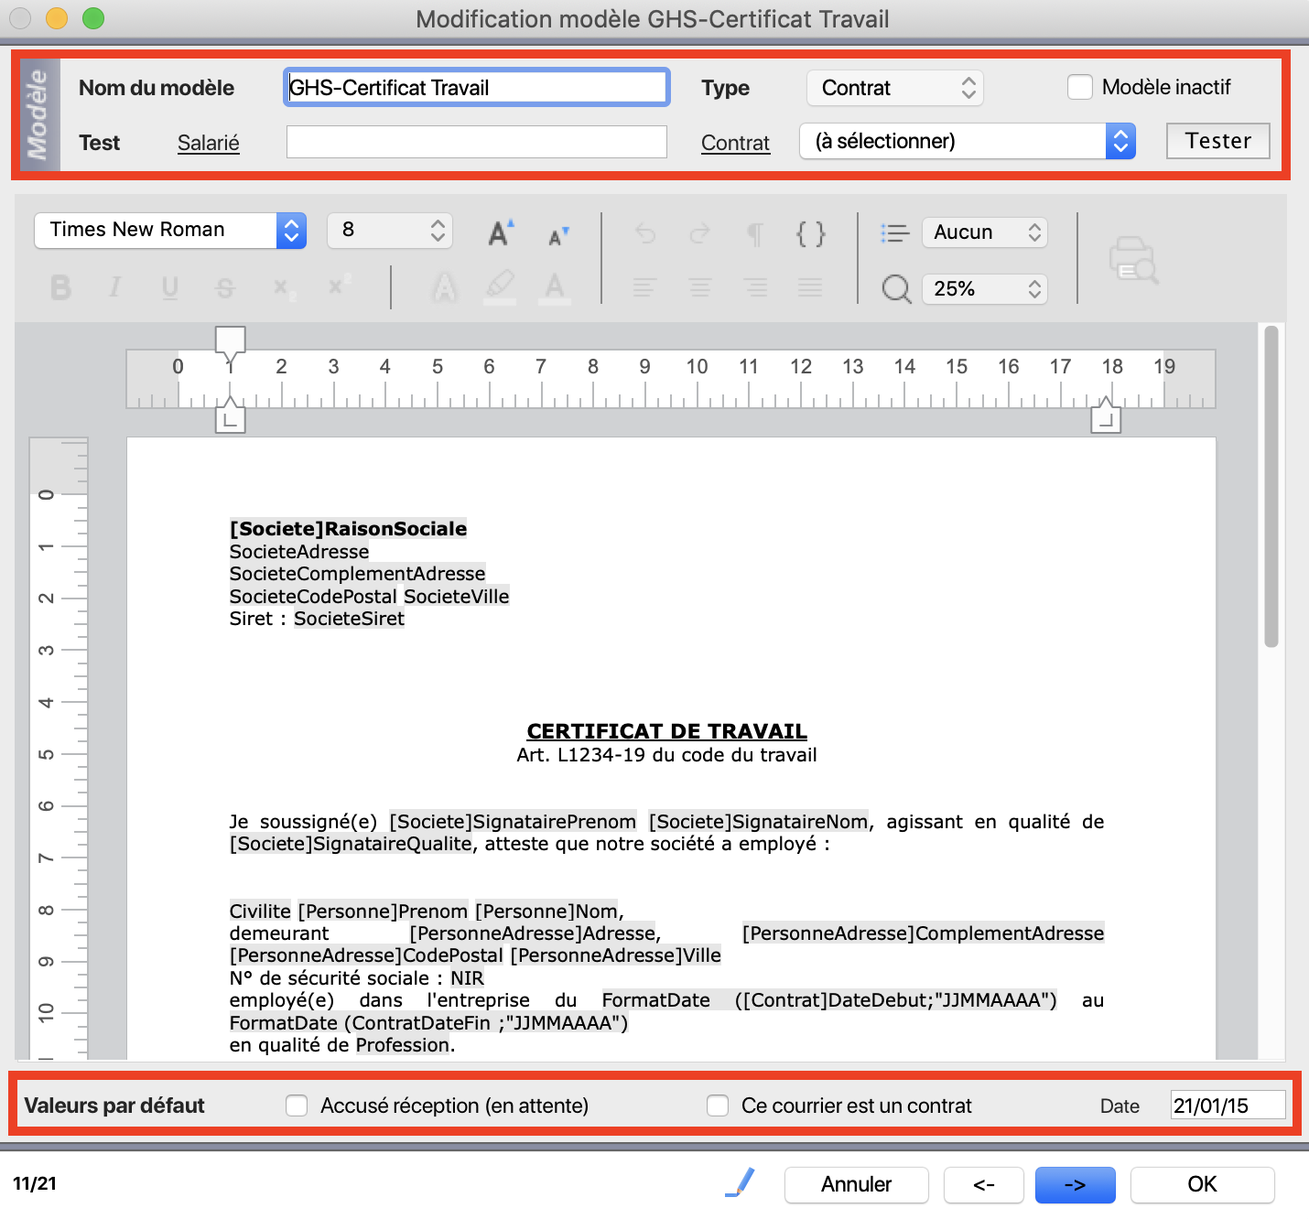This screenshot has height=1219, width=1309.
Task: Confirm with the OK button
Action: click(1203, 1184)
